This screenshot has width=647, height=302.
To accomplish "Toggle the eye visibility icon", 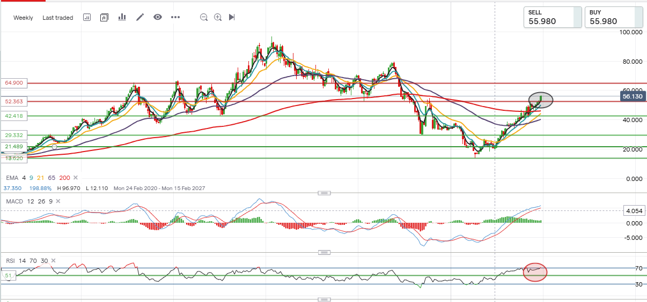I will pos(158,17).
